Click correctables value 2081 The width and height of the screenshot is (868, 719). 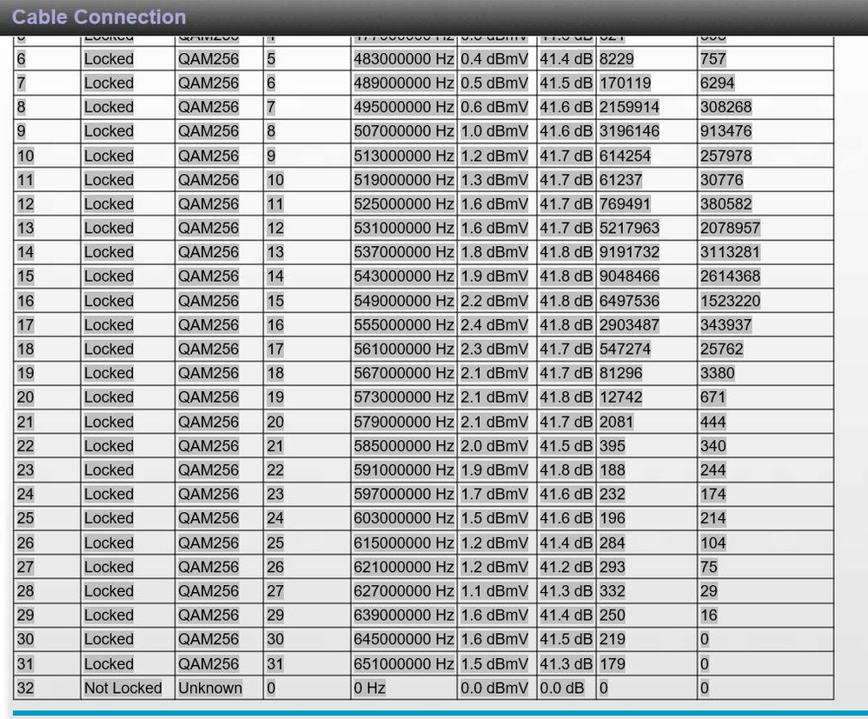coord(616,422)
